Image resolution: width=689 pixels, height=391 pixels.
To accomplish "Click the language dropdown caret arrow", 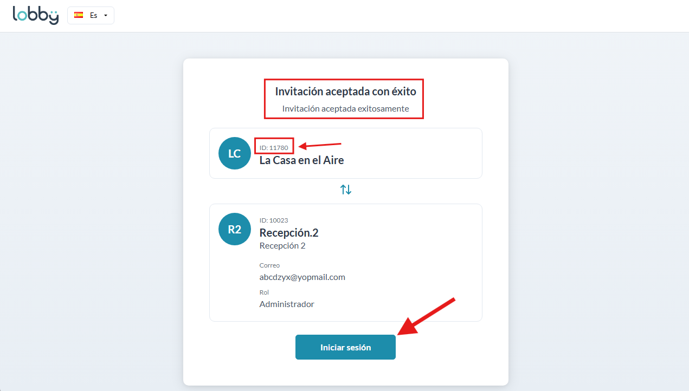I will tap(106, 15).
